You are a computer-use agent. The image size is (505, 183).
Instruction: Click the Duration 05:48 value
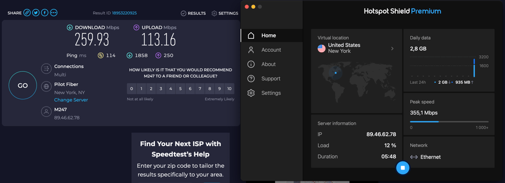tap(389, 156)
